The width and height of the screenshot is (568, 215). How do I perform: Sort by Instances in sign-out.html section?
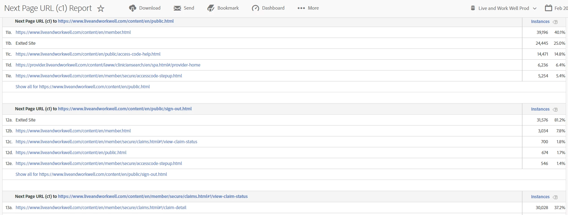tap(540, 109)
